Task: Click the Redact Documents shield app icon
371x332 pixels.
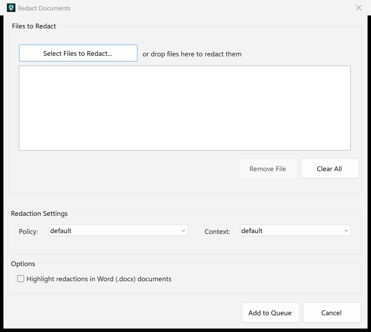Action: pos(11,8)
